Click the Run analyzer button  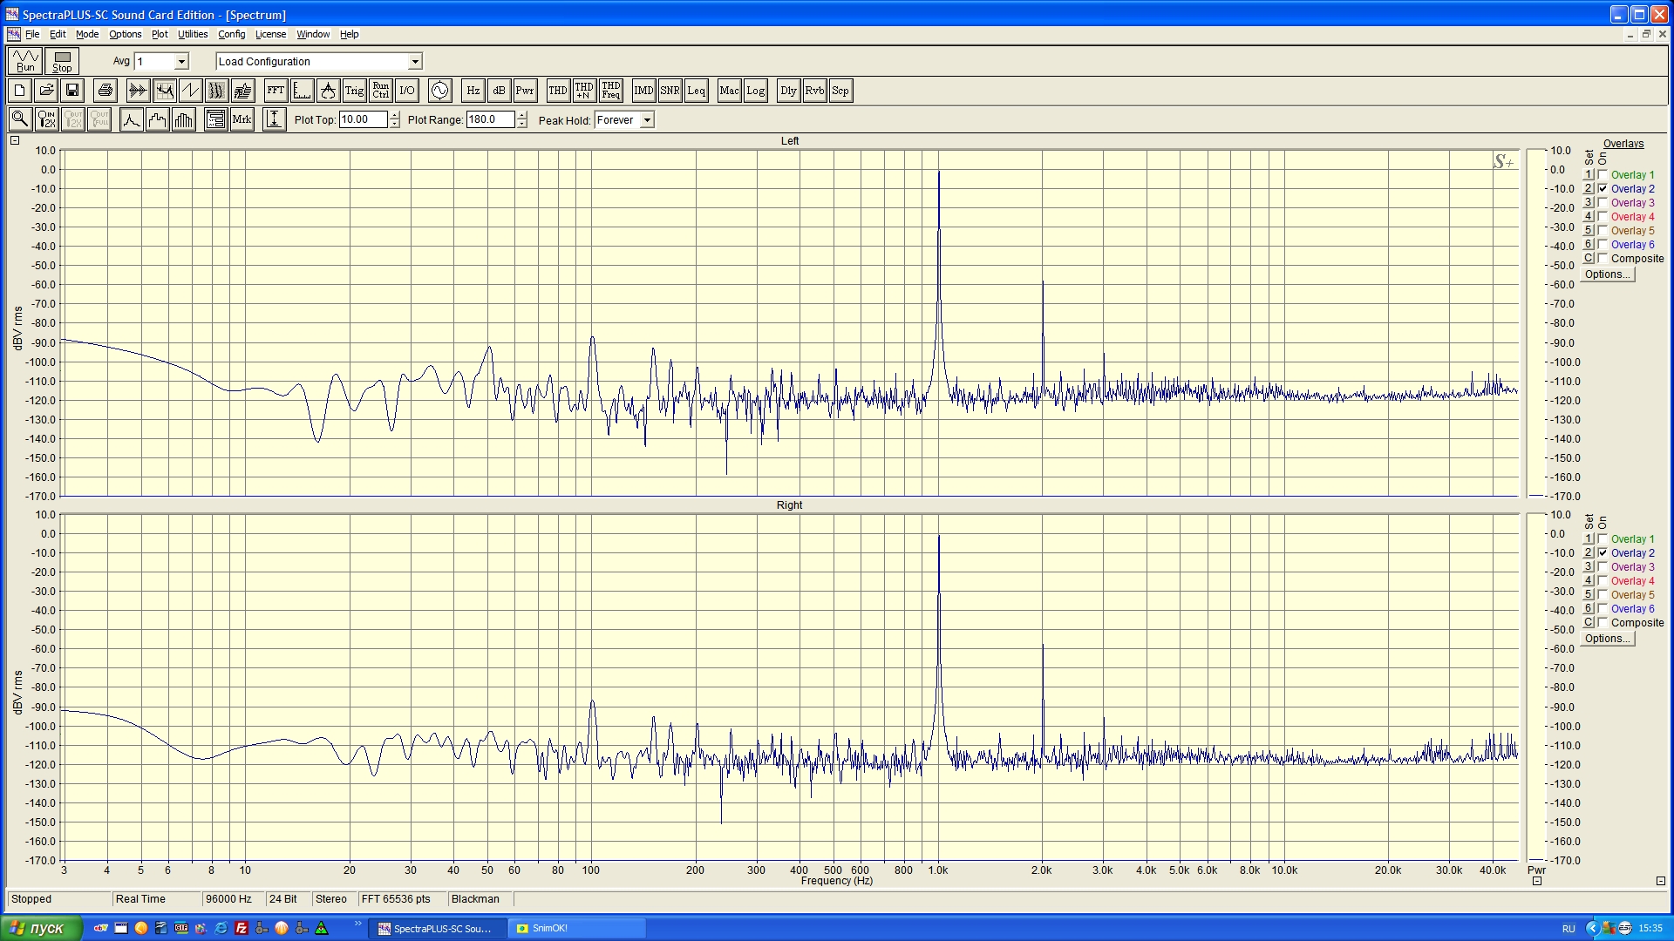click(x=25, y=61)
